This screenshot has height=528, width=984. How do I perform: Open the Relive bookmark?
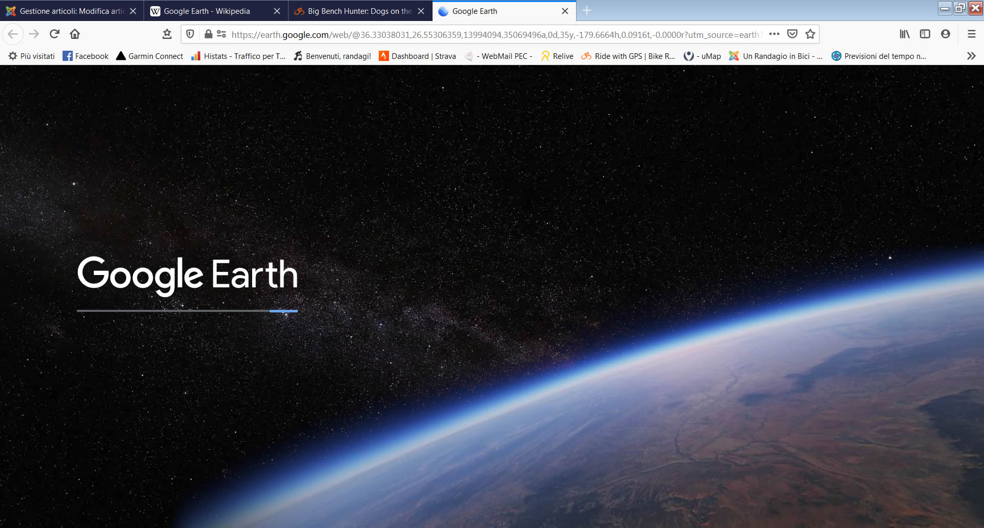(557, 56)
